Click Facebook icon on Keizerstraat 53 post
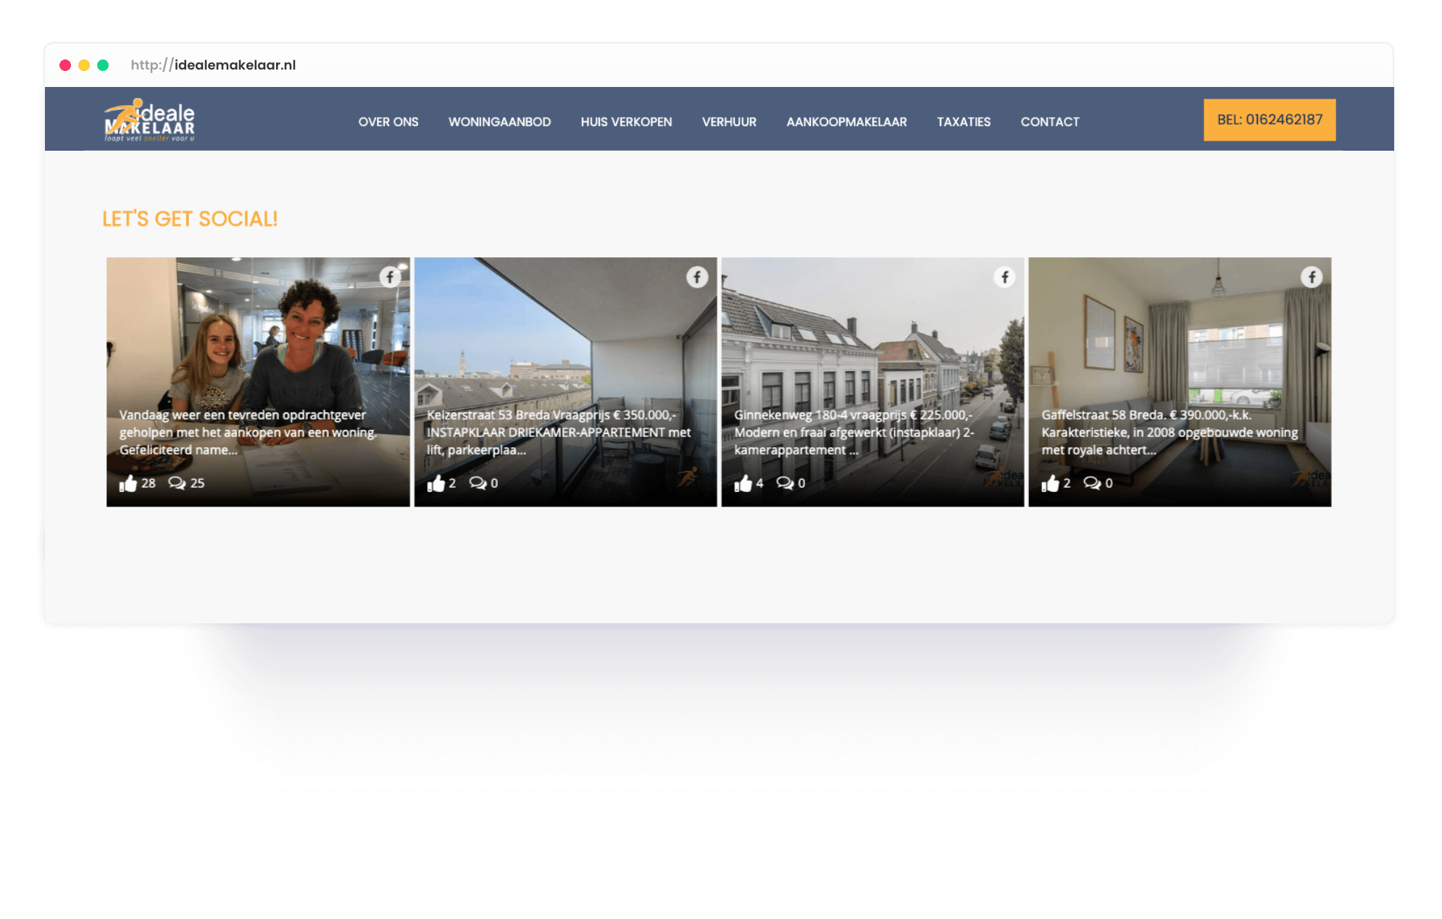Image resolution: width=1442 pixels, height=919 pixels. 697,277
